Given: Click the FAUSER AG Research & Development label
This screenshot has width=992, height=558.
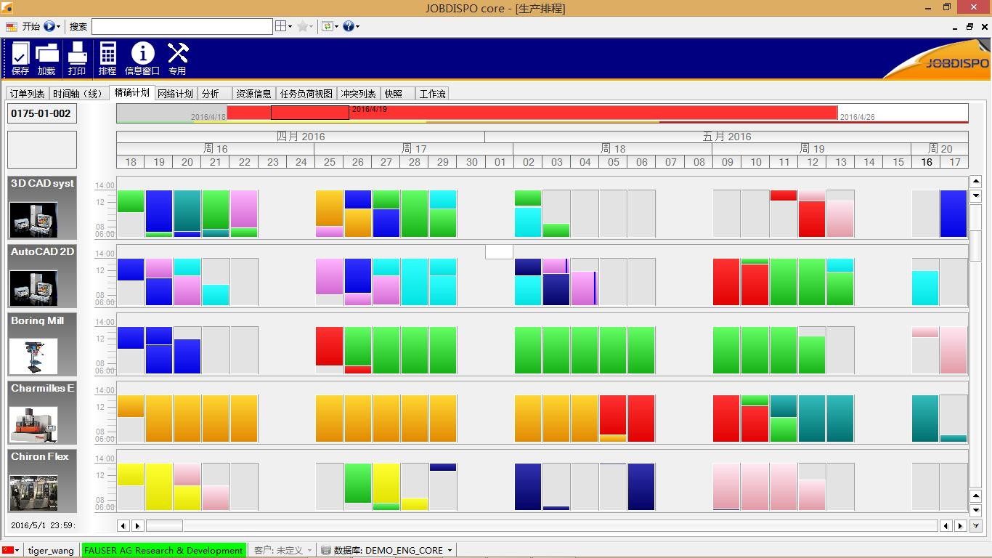Looking at the screenshot, I should point(163,550).
